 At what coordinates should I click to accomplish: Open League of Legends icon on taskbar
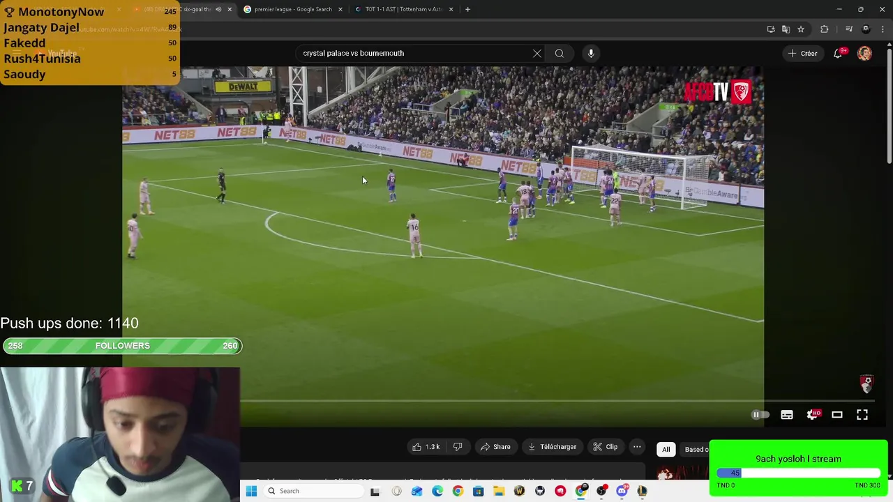(642, 492)
